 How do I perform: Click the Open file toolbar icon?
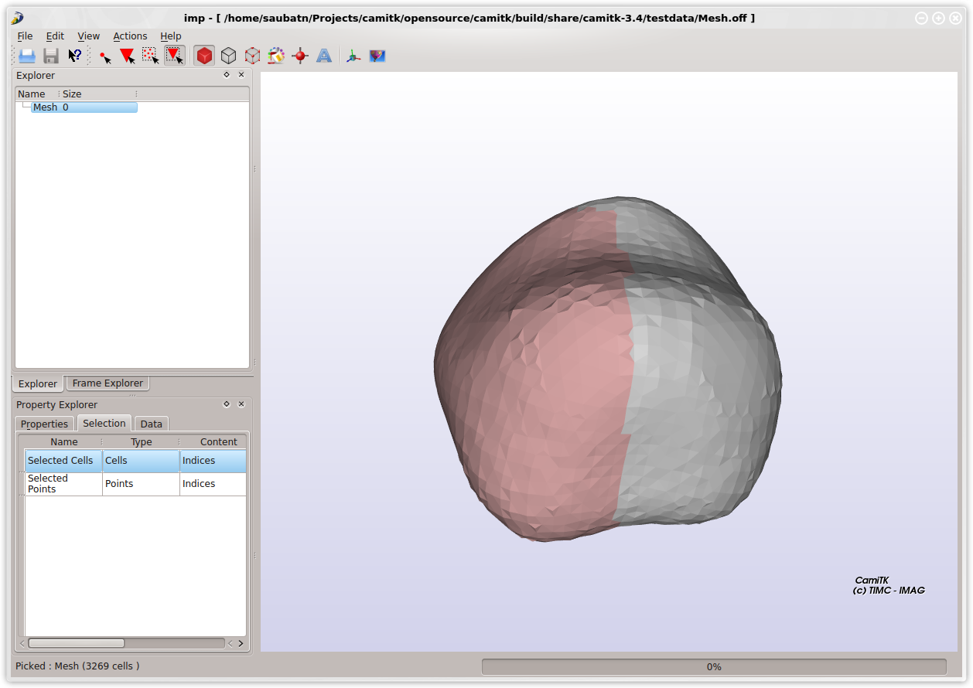pyautogui.click(x=27, y=56)
